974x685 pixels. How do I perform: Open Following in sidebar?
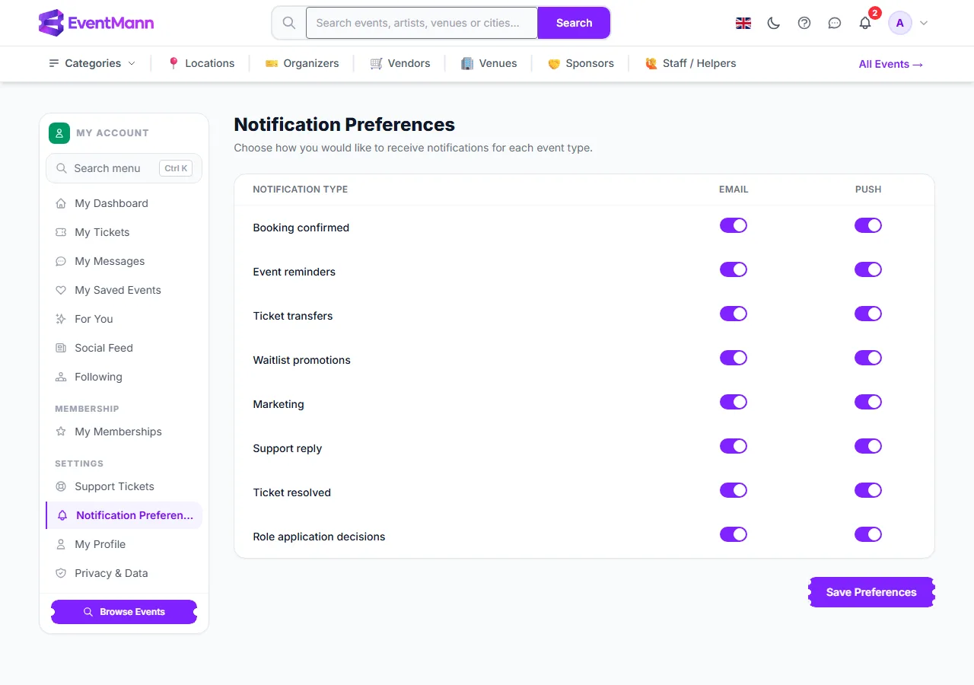[124, 377]
